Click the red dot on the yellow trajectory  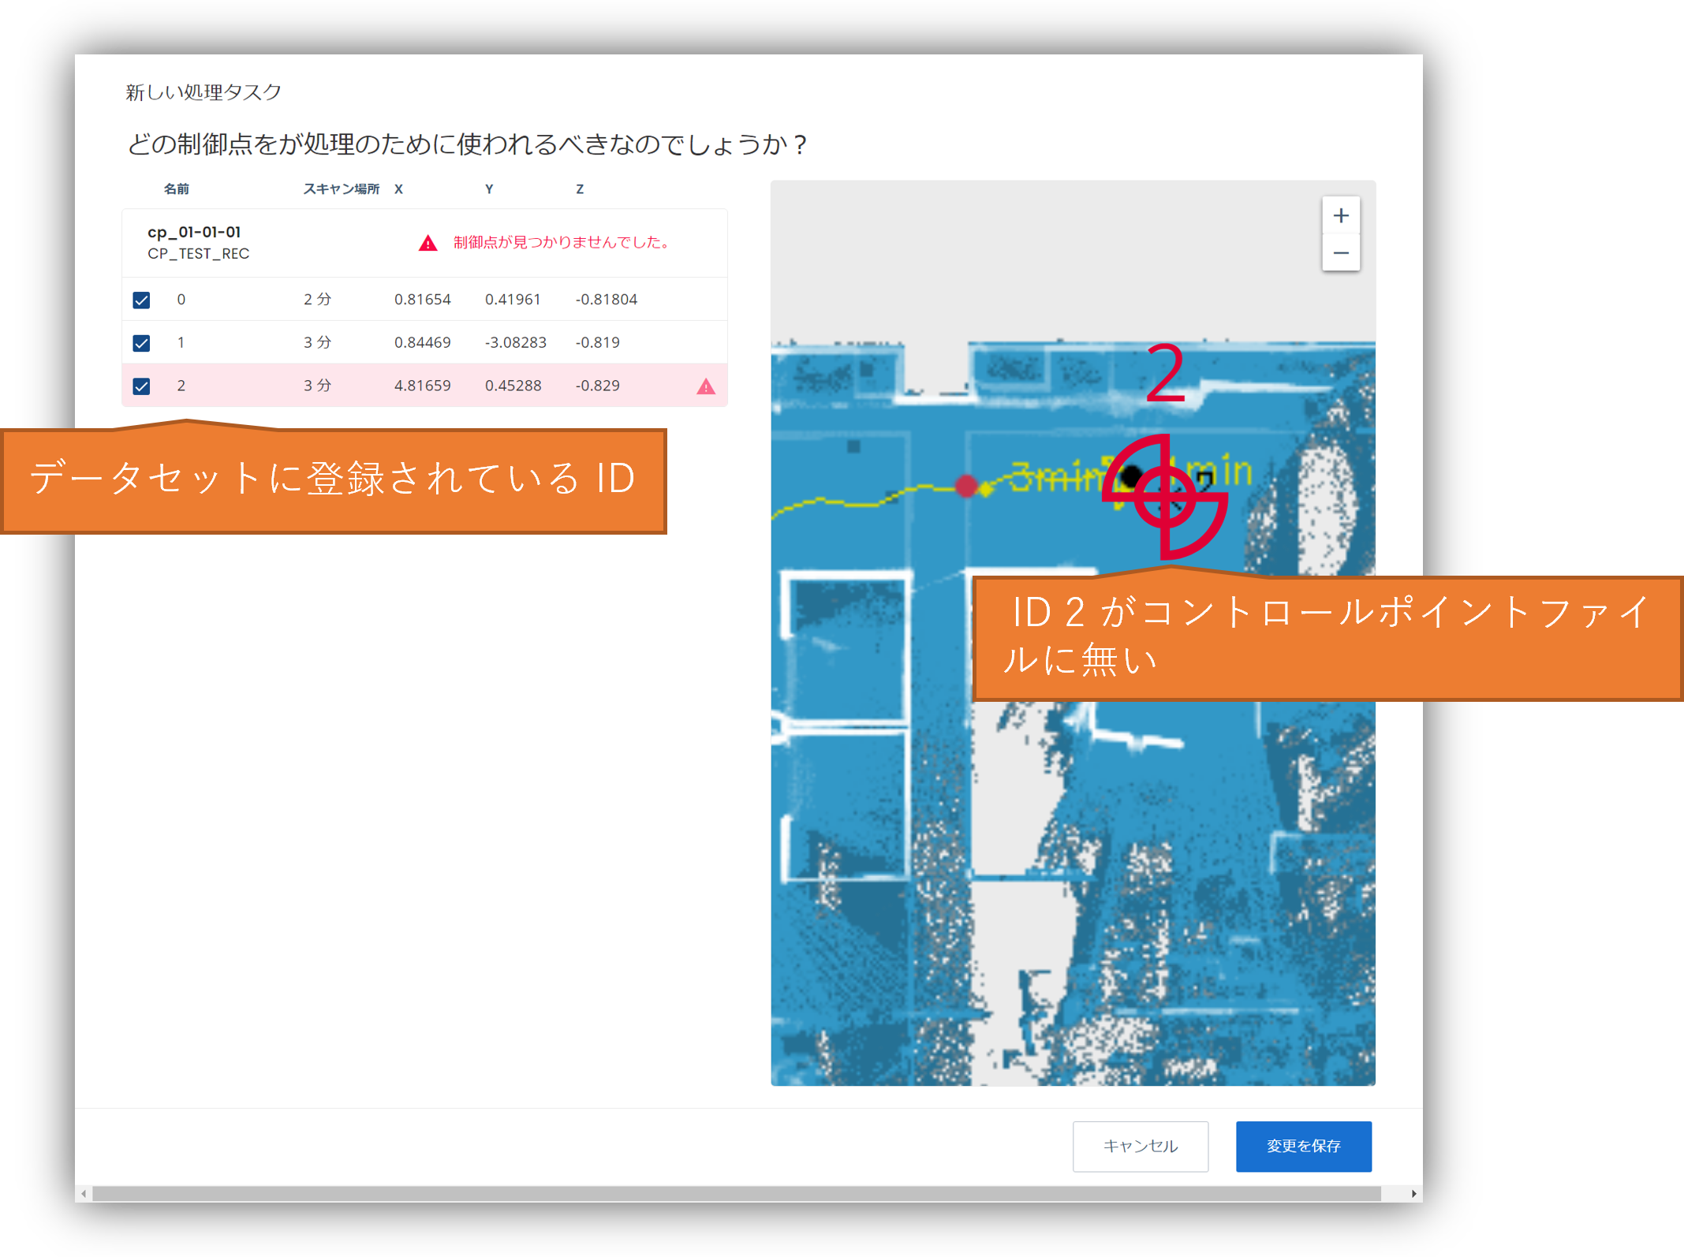coord(966,486)
